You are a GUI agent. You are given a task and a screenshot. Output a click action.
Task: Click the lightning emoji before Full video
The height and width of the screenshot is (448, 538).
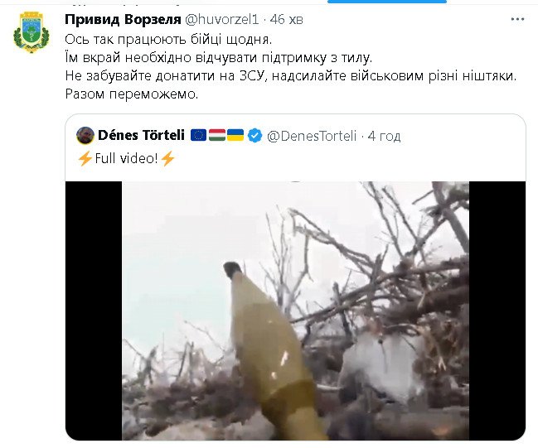85,159
